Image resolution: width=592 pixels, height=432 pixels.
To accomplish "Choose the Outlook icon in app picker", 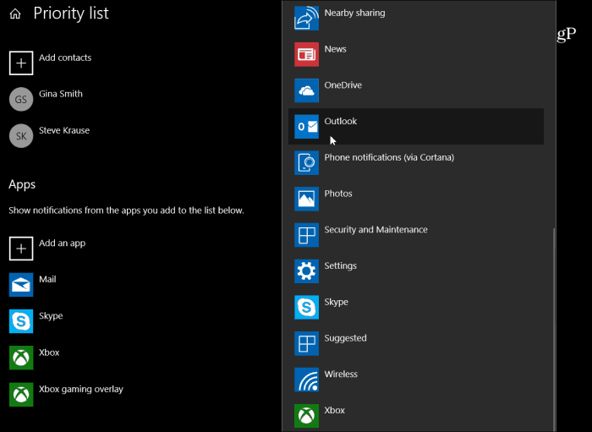I will (x=306, y=127).
